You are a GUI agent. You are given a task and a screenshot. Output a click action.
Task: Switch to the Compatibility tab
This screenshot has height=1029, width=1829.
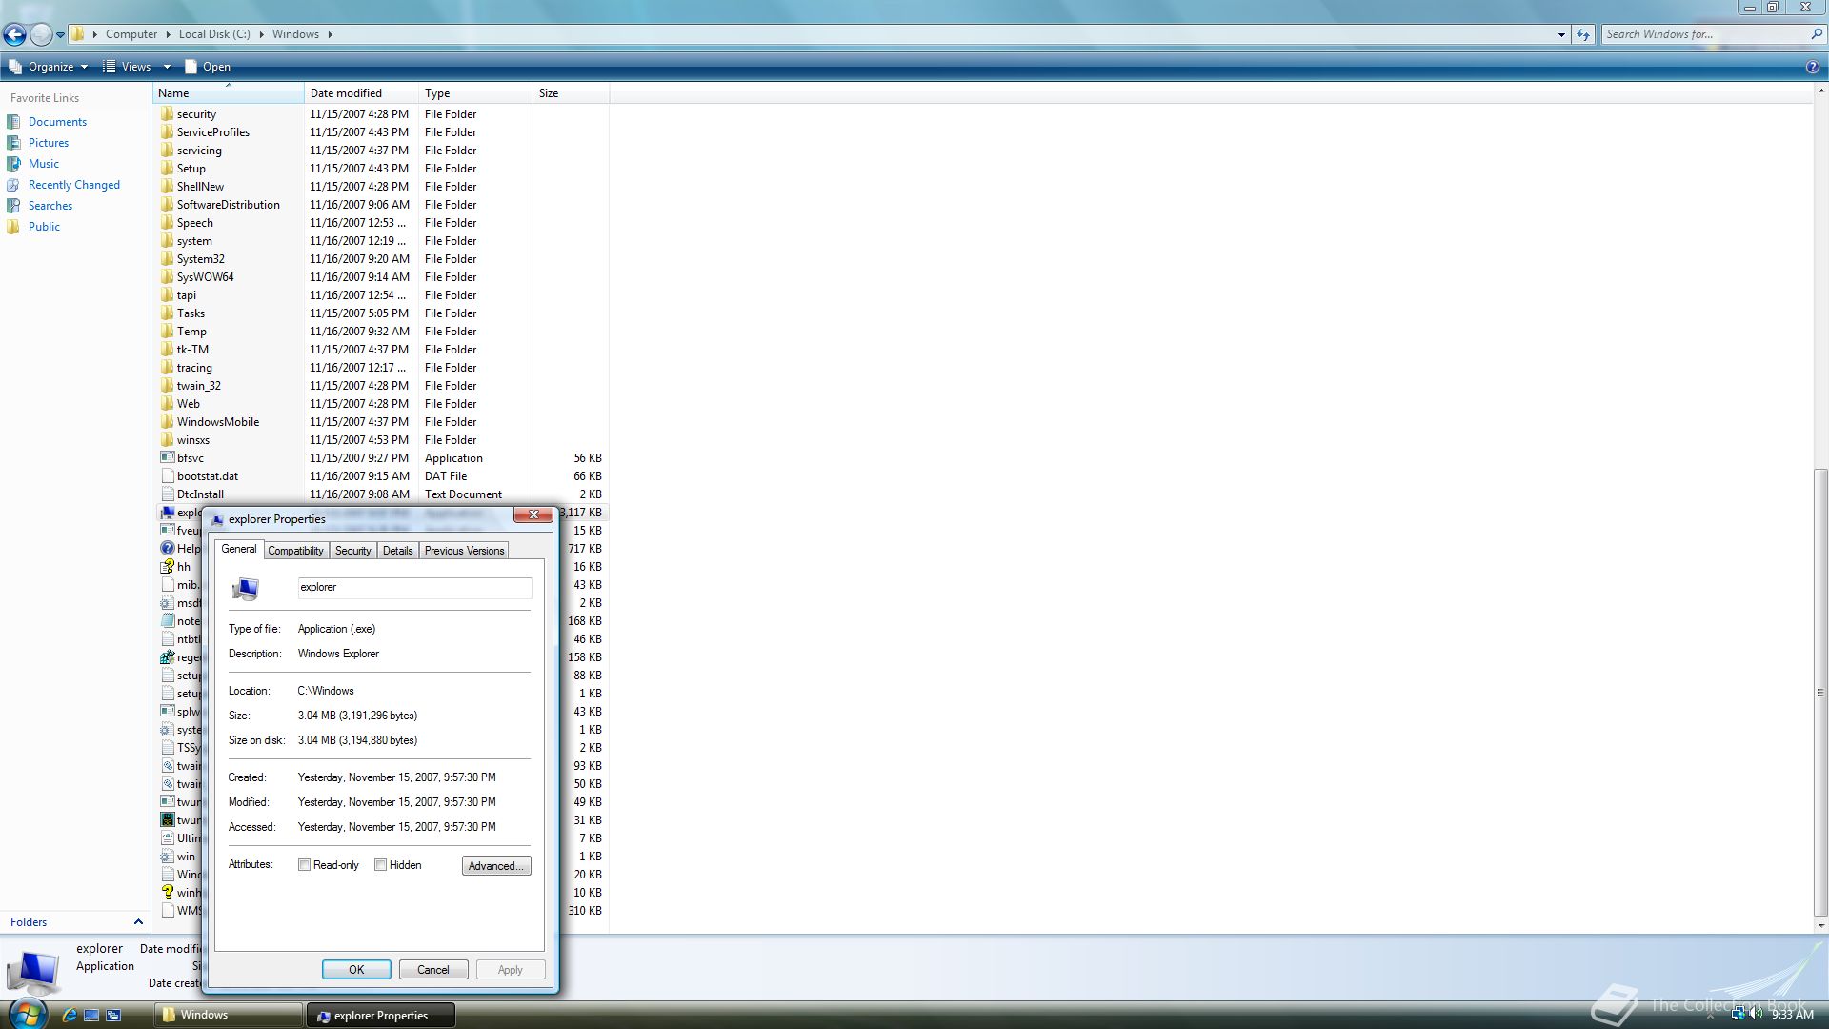pyautogui.click(x=295, y=551)
